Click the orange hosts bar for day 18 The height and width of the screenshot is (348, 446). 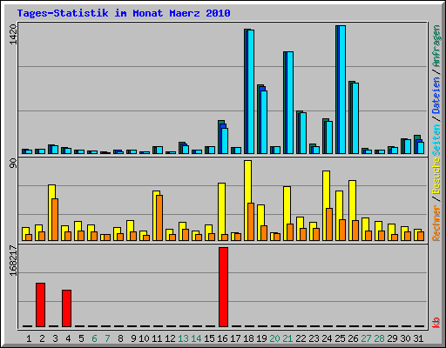pos(251,222)
